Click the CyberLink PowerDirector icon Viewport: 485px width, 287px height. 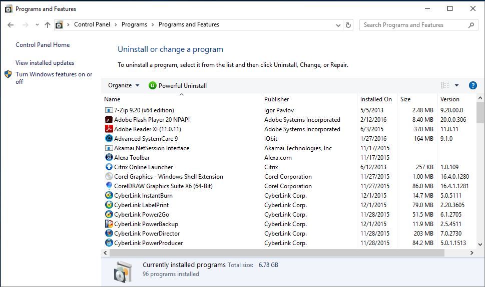[x=109, y=234]
